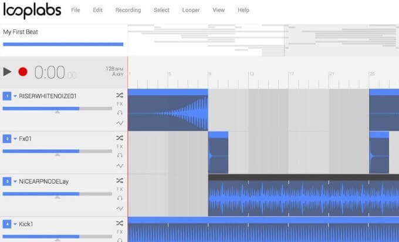Click the Fx01 track name
This screenshot has height=242, width=399.
point(25,139)
